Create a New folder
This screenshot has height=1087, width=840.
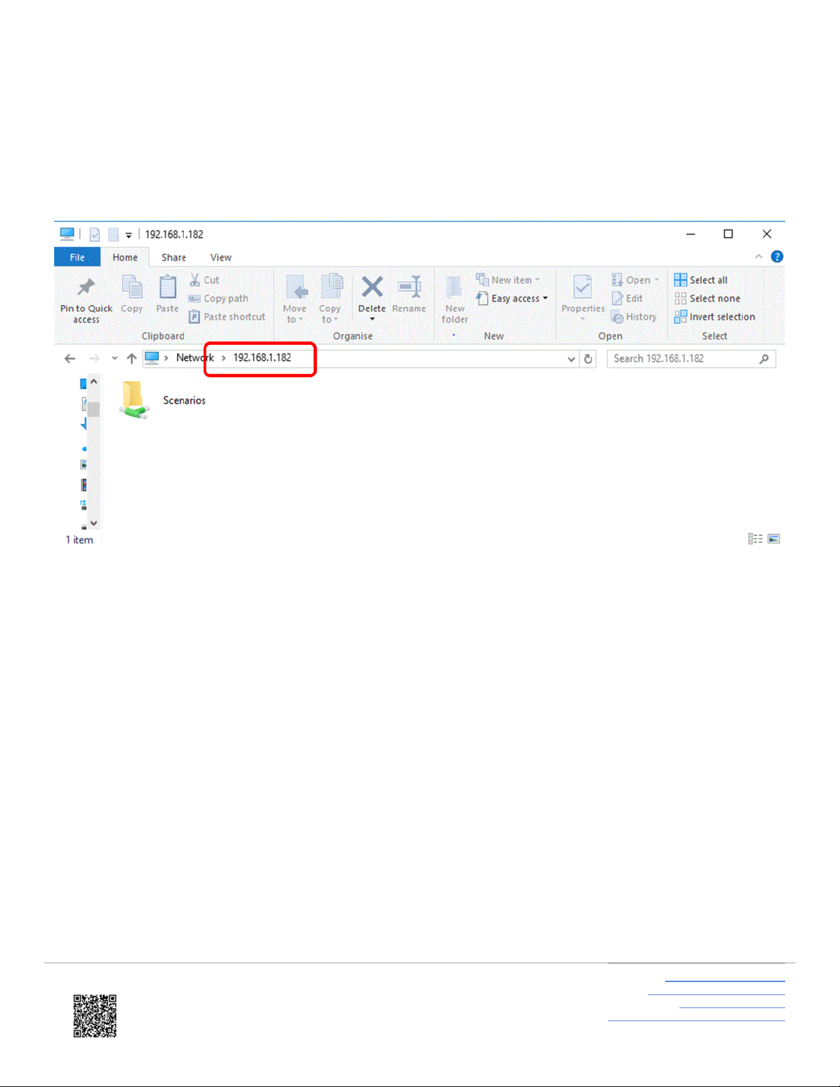point(455,300)
